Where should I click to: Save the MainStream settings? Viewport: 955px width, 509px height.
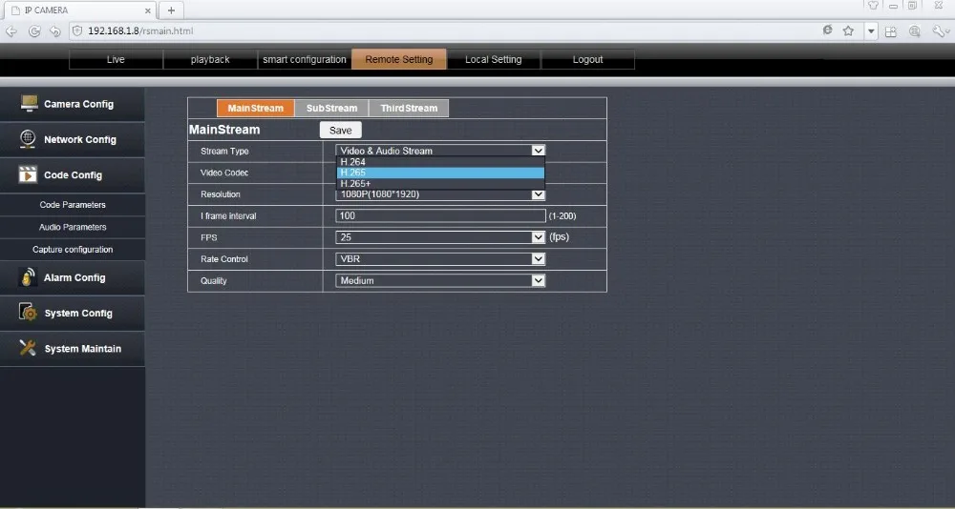pyautogui.click(x=341, y=131)
